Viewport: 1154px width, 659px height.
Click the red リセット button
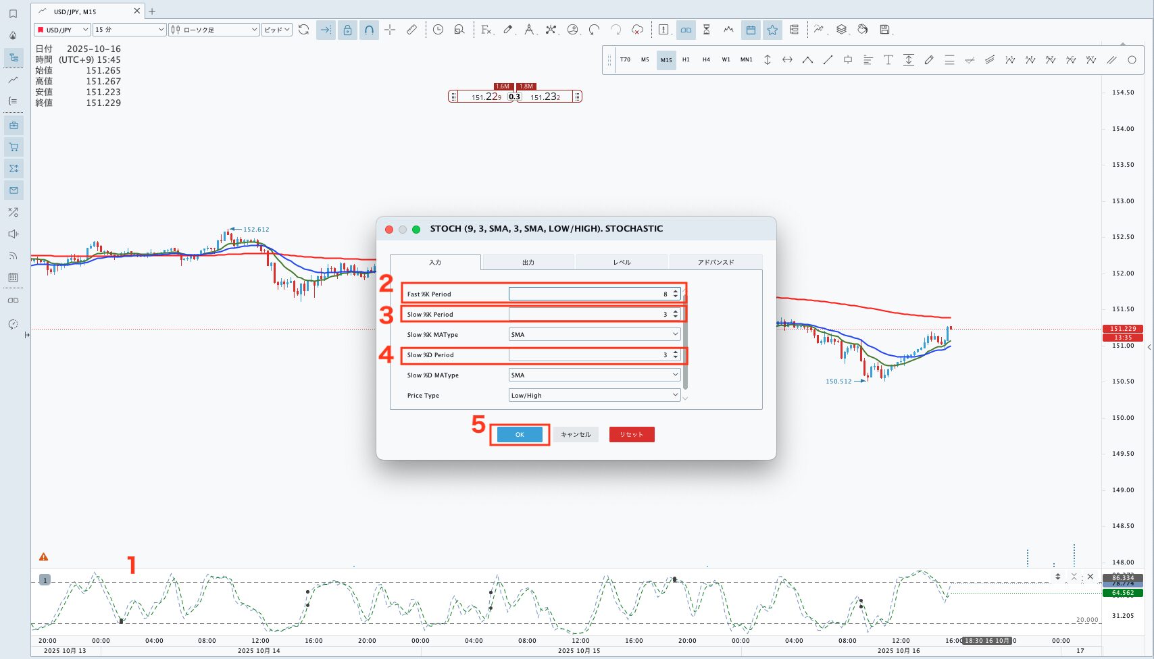point(632,435)
